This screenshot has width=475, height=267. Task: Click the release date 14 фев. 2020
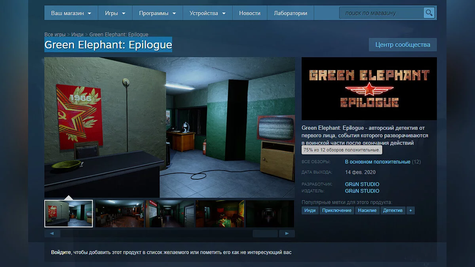[x=360, y=172]
